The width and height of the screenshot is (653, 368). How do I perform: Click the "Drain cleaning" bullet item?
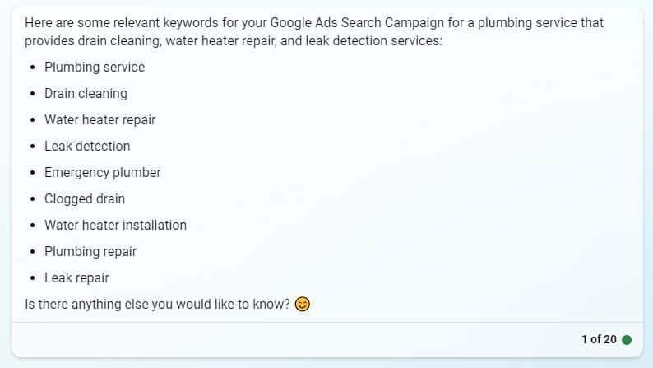pos(86,94)
